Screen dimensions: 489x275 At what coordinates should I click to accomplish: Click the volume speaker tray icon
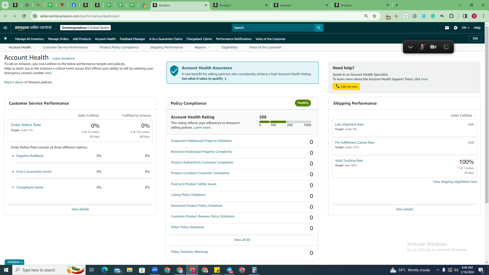456,270
